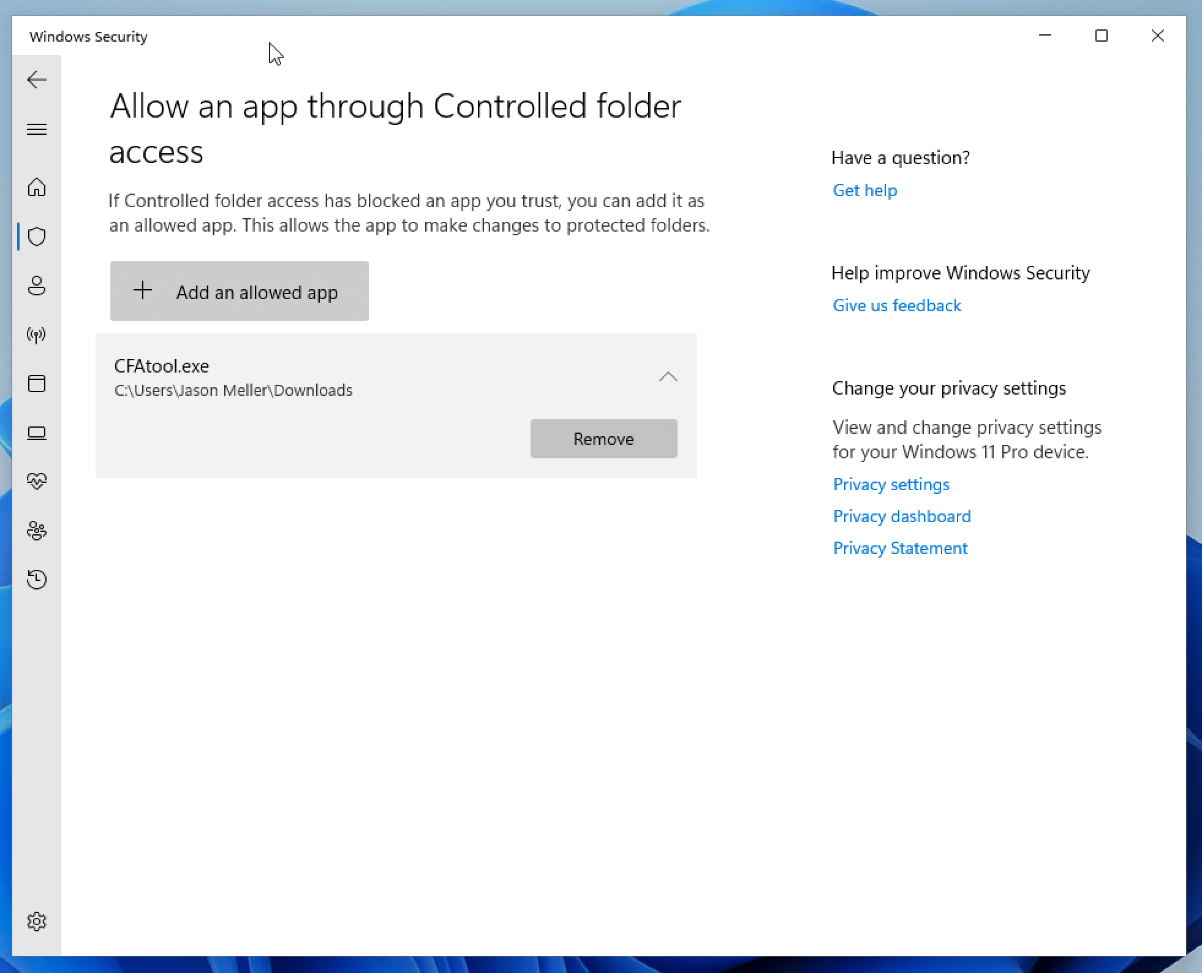
Task: Open App & browser control icon
Action: pos(37,384)
